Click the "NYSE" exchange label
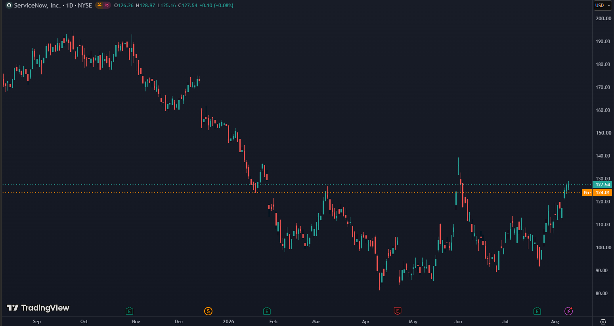 [x=85, y=6]
